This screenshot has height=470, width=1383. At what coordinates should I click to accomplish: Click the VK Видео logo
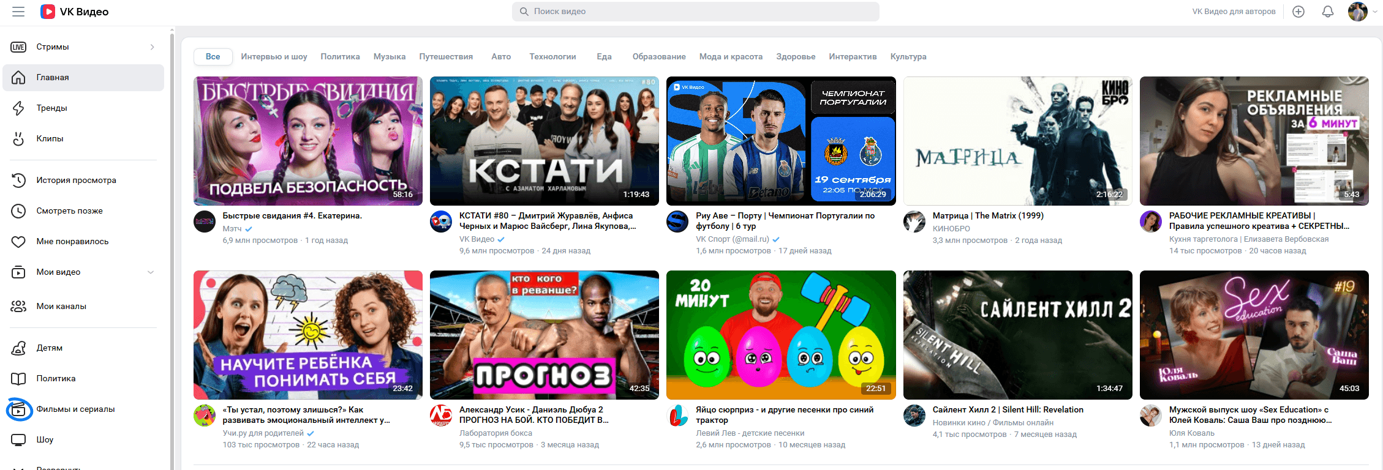point(75,12)
